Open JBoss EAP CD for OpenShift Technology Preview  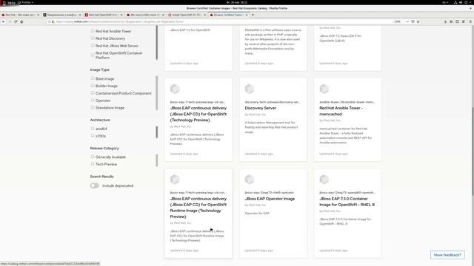click(198, 114)
